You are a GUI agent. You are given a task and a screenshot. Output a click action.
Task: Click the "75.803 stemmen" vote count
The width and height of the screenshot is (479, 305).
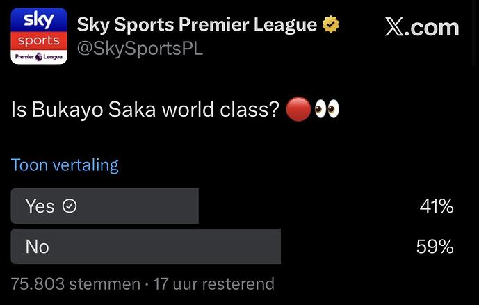click(75, 284)
